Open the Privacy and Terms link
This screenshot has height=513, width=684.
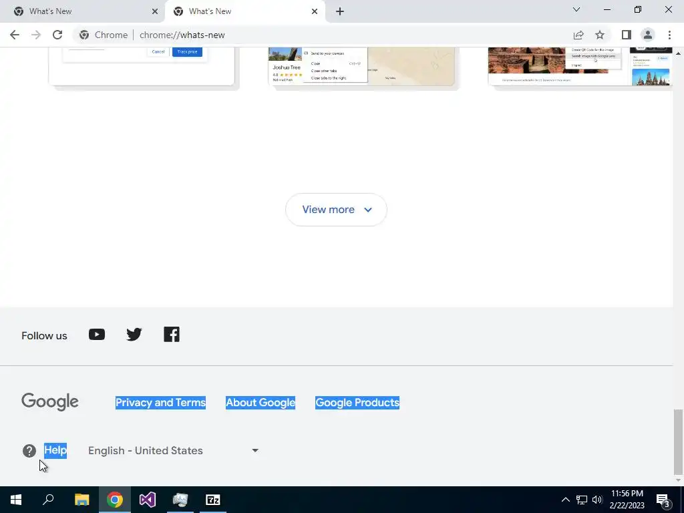click(x=160, y=402)
